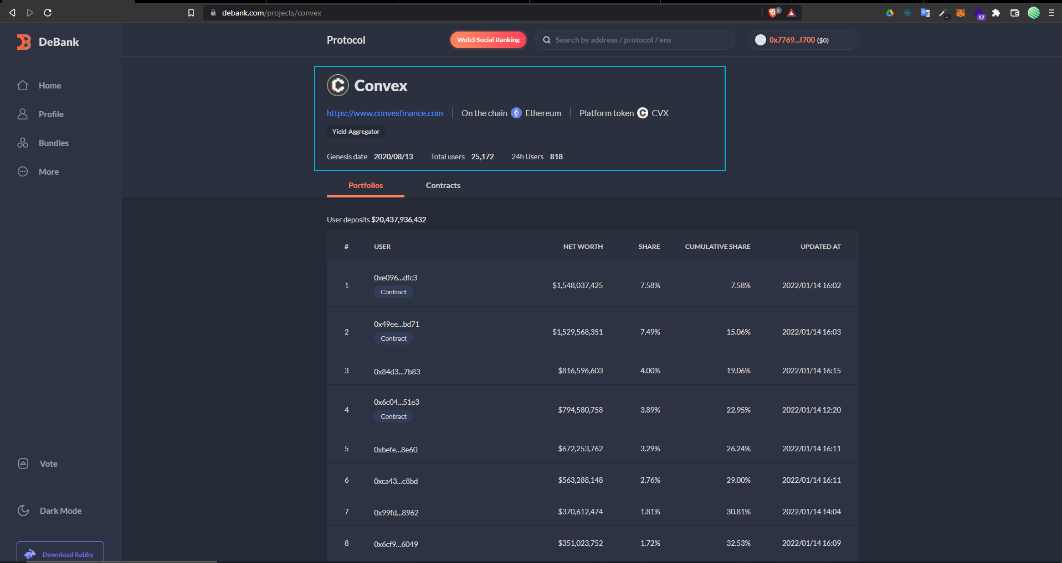Open the convexfinance.com website link
The width and height of the screenshot is (1062, 563).
[x=384, y=113]
